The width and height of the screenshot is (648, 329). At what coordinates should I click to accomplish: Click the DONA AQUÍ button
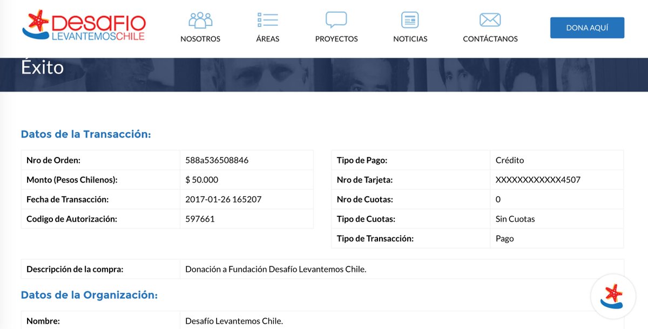(587, 28)
